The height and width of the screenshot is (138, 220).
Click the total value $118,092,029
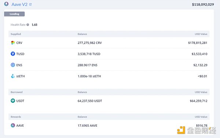point(203,4)
